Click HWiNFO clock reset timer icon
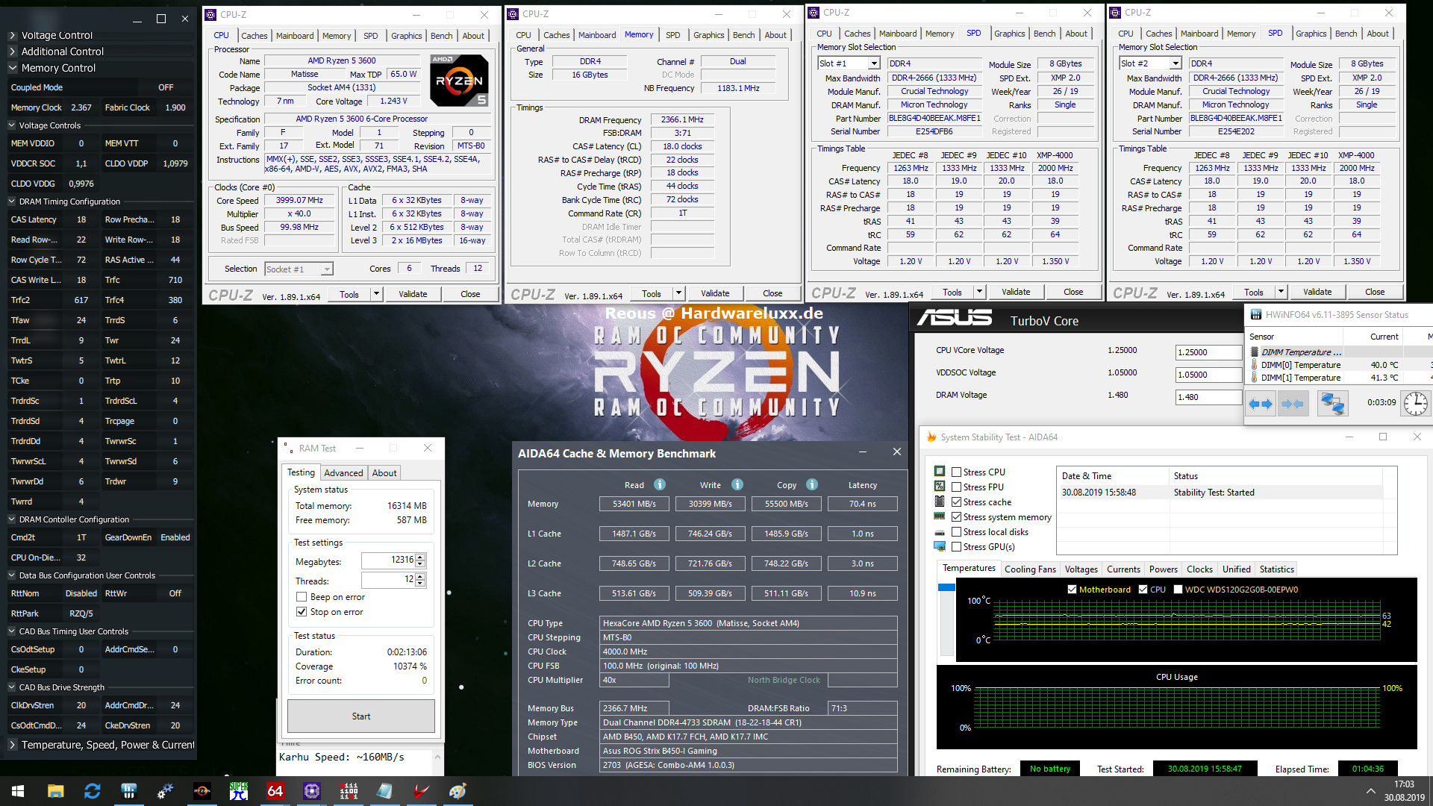Image resolution: width=1433 pixels, height=806 pixels. pyautogui.click(x=1415, y=404)
